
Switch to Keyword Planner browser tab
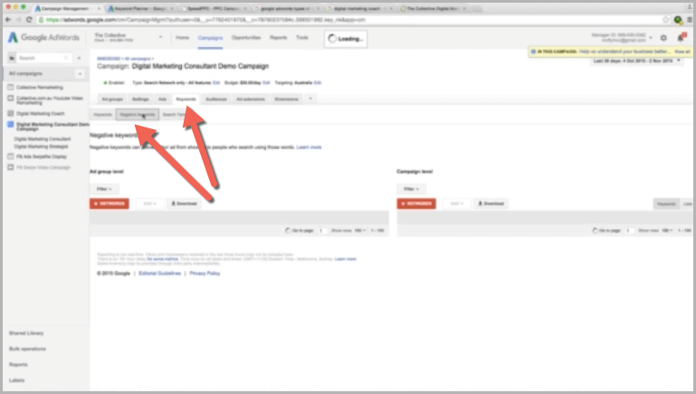pyautogui.click(x=138, y=8)
